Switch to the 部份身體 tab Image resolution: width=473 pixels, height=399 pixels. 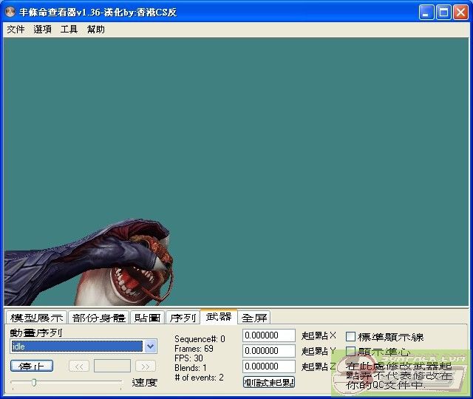(x=99, y=318)
